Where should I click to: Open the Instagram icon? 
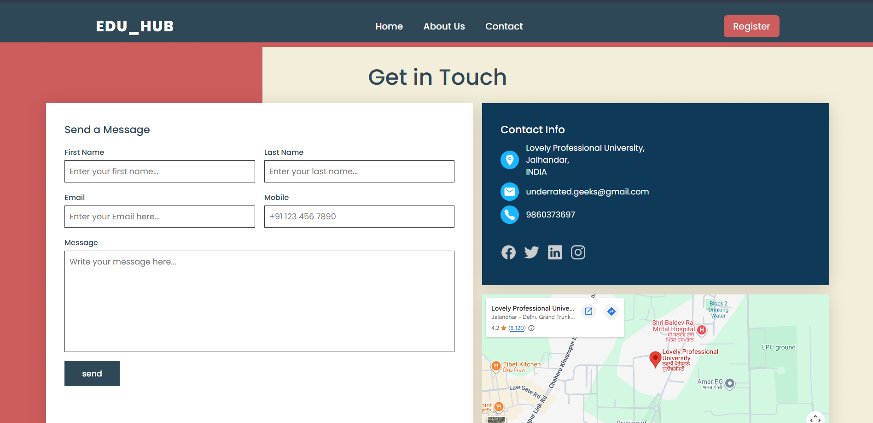[x=578, y=252]
